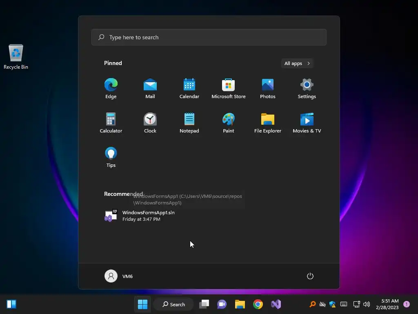Viewport: 418px width, 314px height.
Task: Open File Explorer from the taskbar
Action: [240, 304]
